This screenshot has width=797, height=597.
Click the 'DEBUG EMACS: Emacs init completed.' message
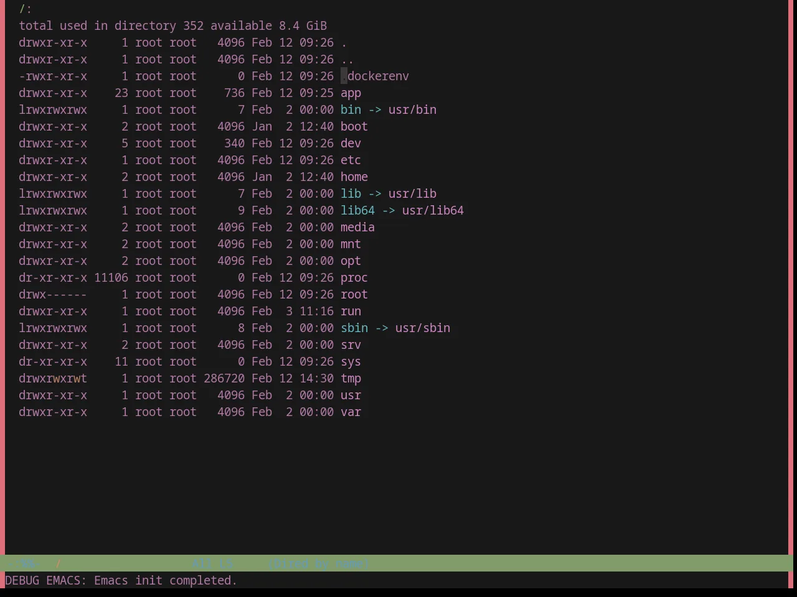121,580
